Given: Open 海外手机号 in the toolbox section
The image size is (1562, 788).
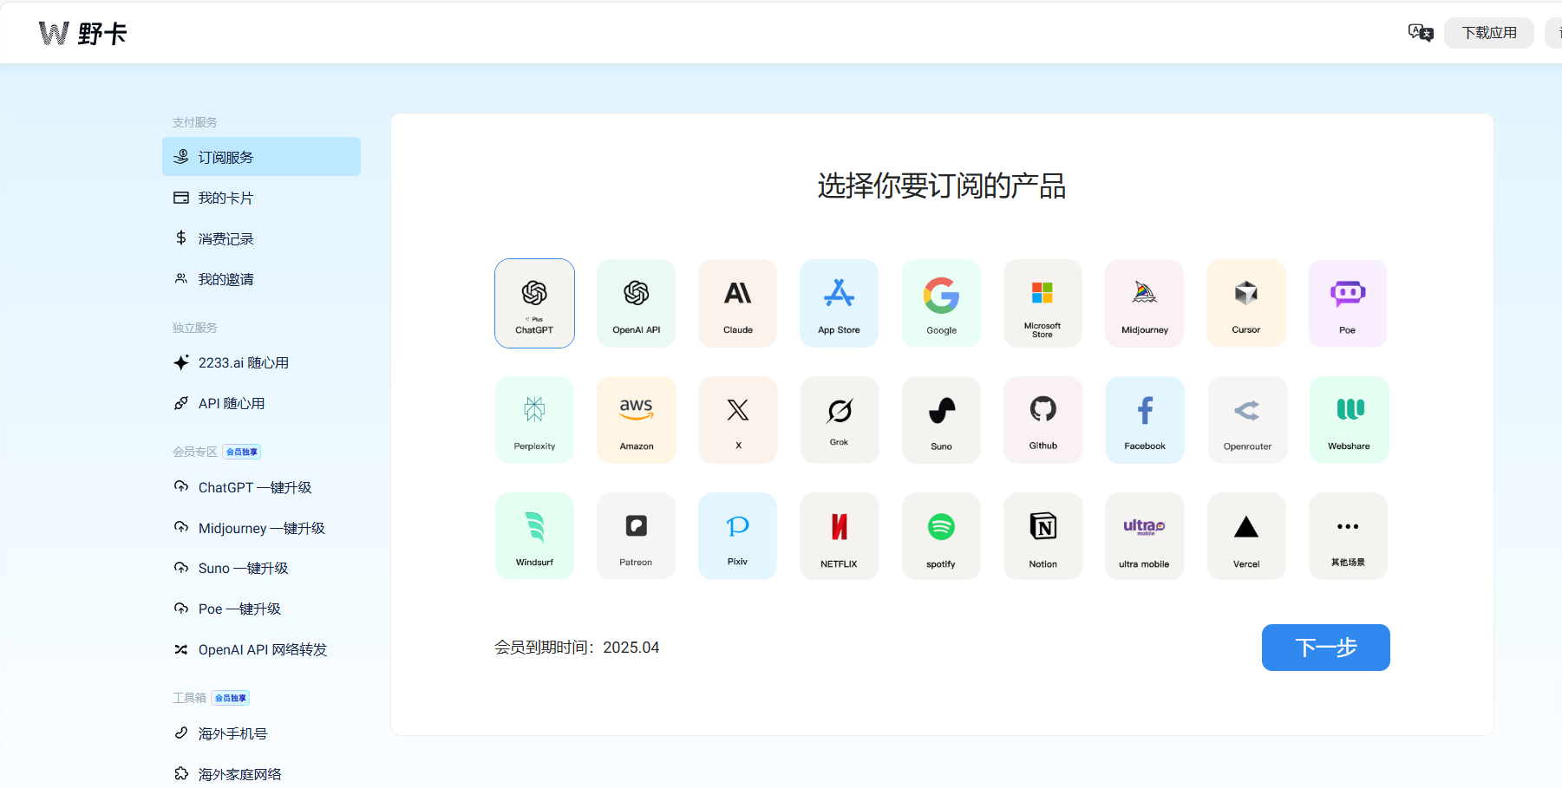Looking at the screenshot, I should [x=261, y=733].
